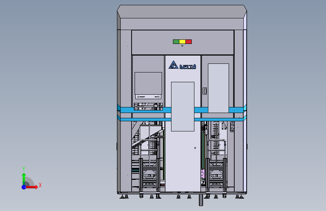Image resolution: width=326 pixels, height=211 pixels.
Task: Select the center door window panel
Action: (x=183, y=107)
